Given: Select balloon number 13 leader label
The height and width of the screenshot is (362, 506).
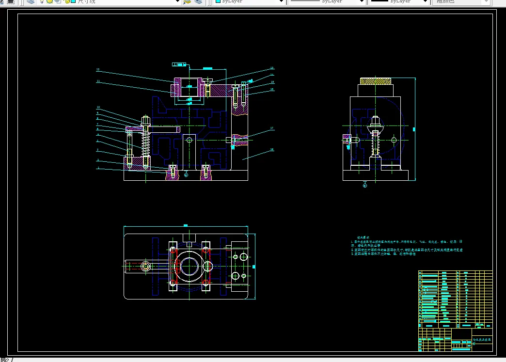Looking at the screenshot, I should 272,68.
